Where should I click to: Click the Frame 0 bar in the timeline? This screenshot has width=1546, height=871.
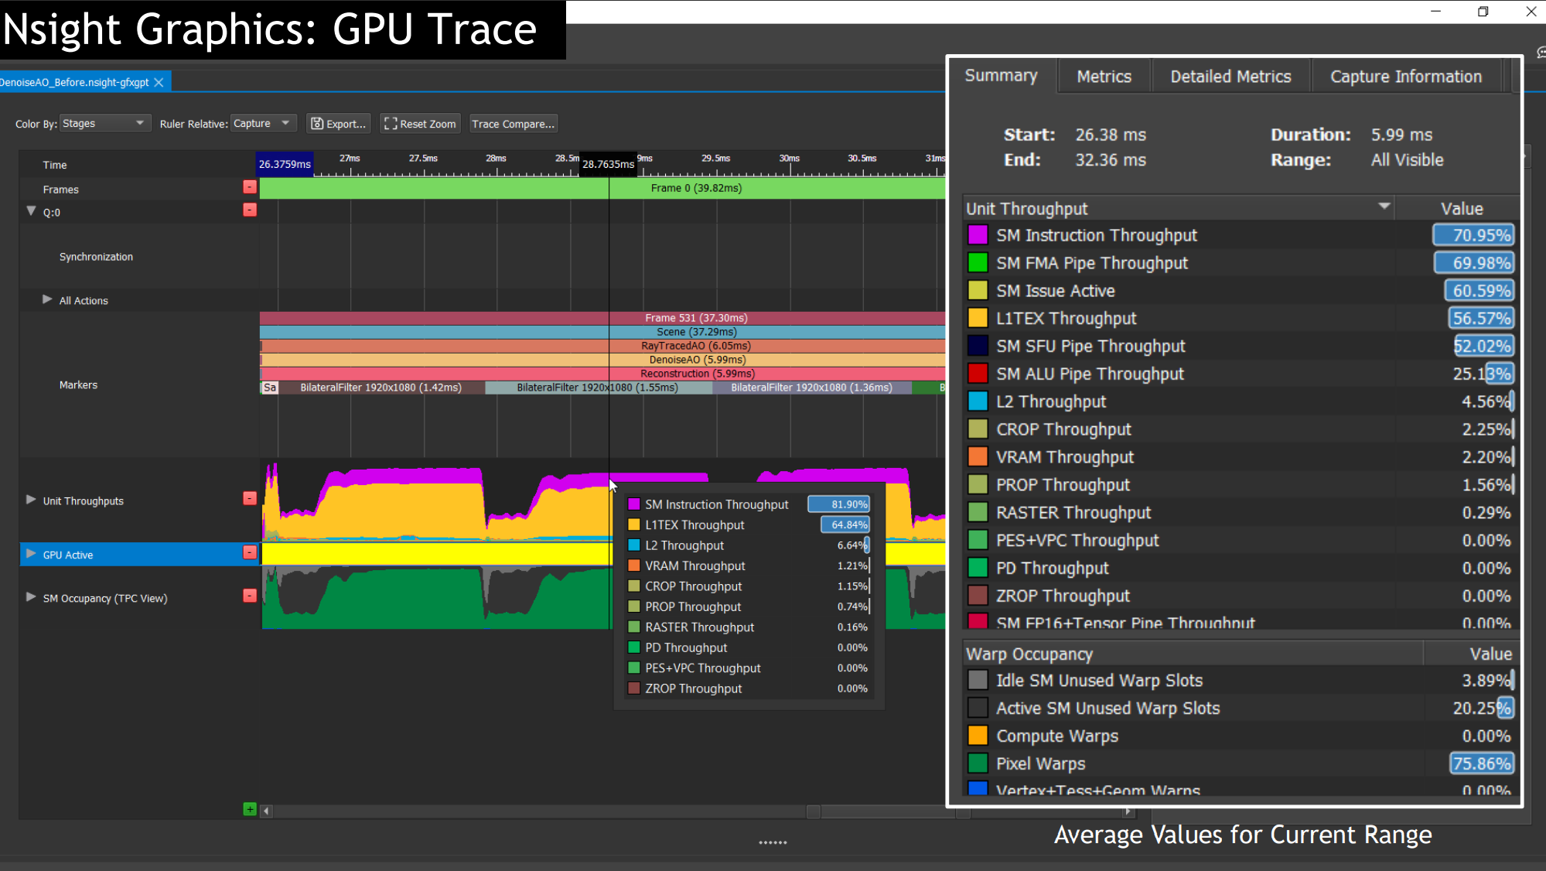696,187
